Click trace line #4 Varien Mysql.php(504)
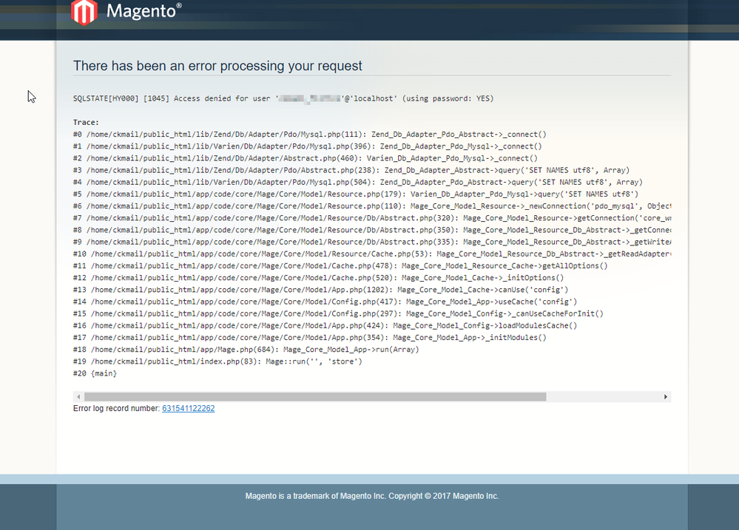739x530 pixels. [358, 183]
